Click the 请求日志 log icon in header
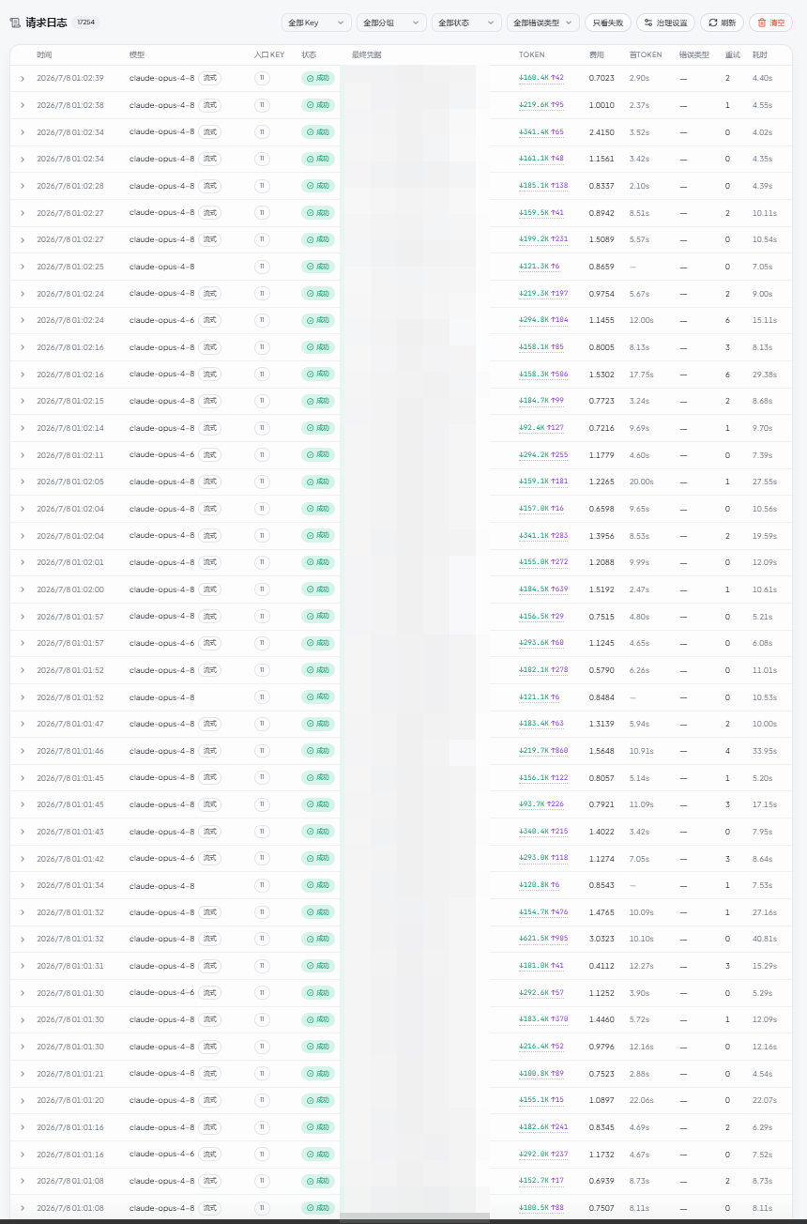The height and width of the screenshot is (1224, 807). pos(15,22)
